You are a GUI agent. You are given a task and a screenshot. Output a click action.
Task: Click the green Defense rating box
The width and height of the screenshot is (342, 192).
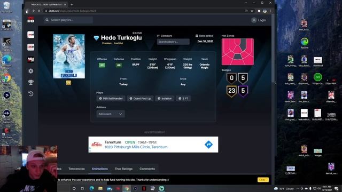pos(119,65)
